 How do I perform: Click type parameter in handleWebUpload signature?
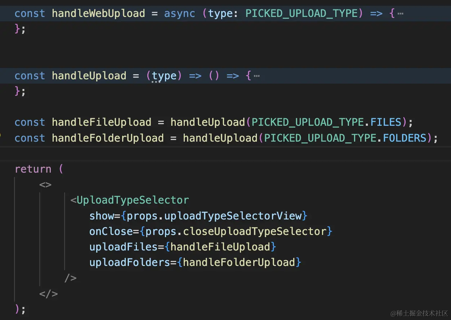[220, 14]
